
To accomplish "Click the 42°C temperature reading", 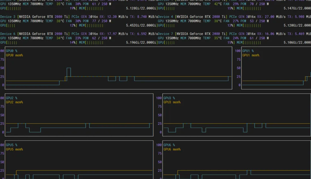I will click(218, 4).
